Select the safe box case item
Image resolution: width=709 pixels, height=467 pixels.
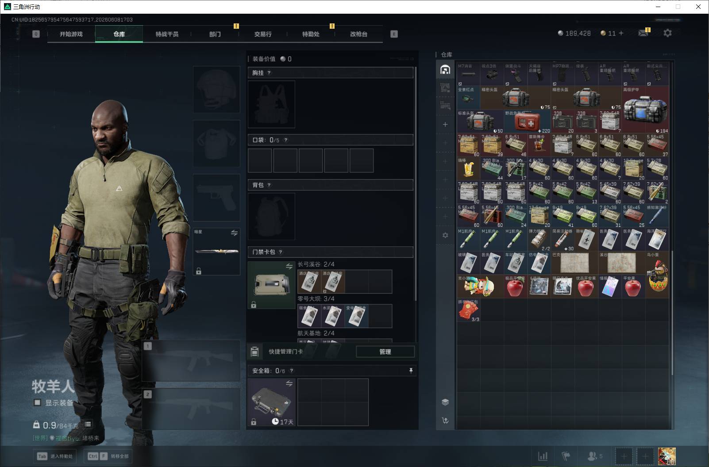(271, 402)
